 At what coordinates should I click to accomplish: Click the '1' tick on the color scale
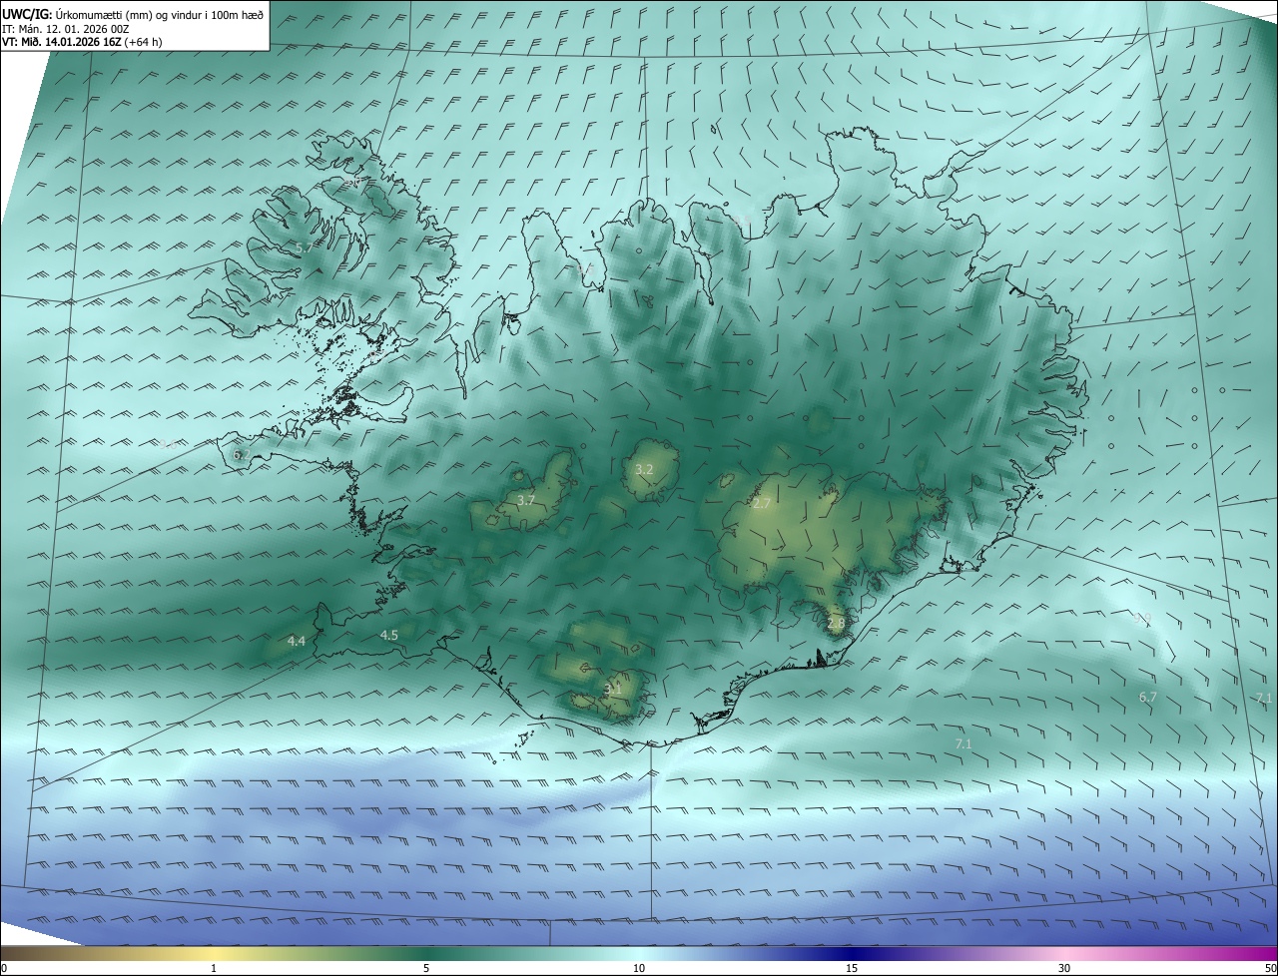point(214,968)
